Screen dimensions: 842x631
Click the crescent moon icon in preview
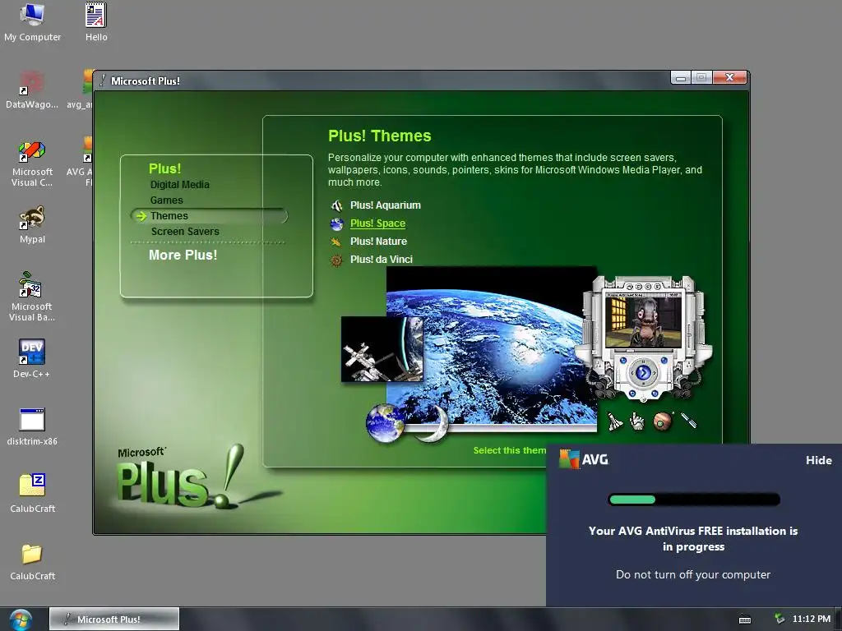pos(436,423)
